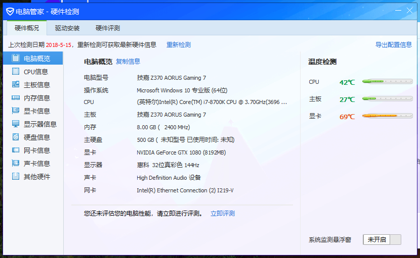Viewport: 420px width, 258px height.
Task: Open 硬盘信息 label in the sidebar
Action: (x=37, y=137)
